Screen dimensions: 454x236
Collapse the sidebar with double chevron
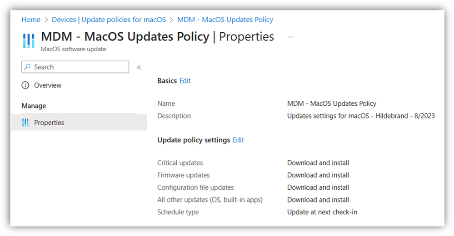[x=139, y=67]
